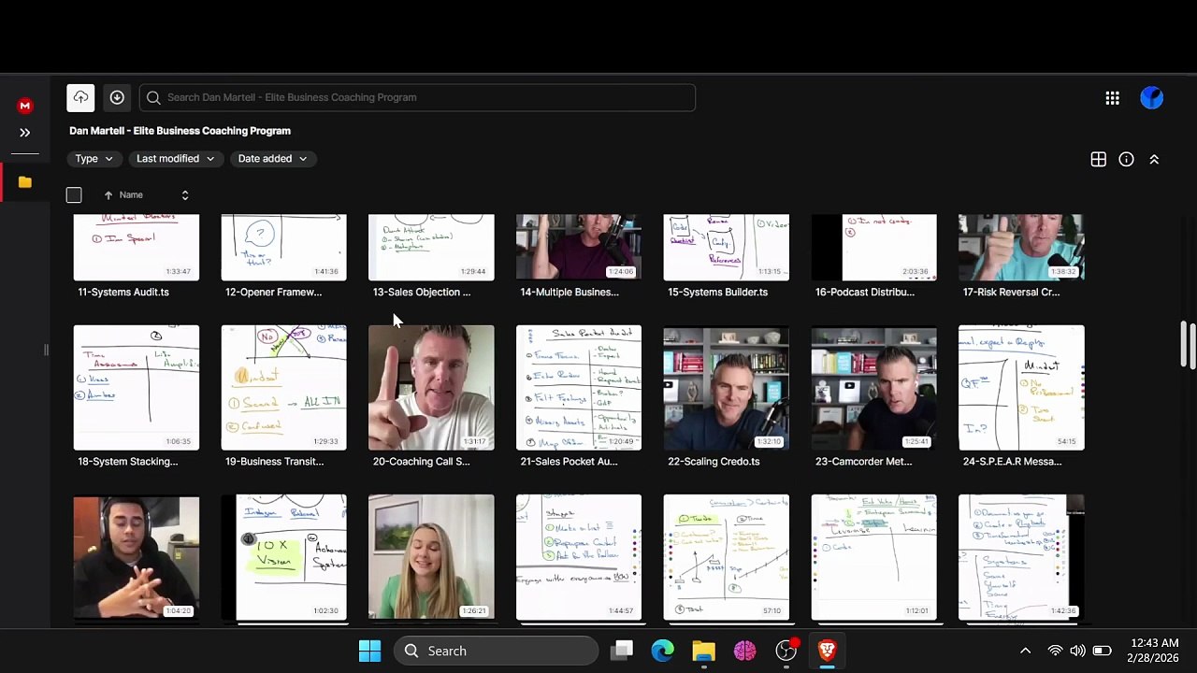1197x673 pixels.
Task: Open Task View on the taskbar
Action: 622,651
